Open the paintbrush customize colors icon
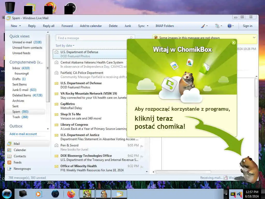The width and height of the screenshot is (265, 199). click(x=203, y=26)
